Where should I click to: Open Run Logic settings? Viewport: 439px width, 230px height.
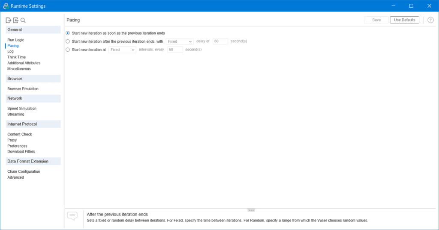point(16,40)
